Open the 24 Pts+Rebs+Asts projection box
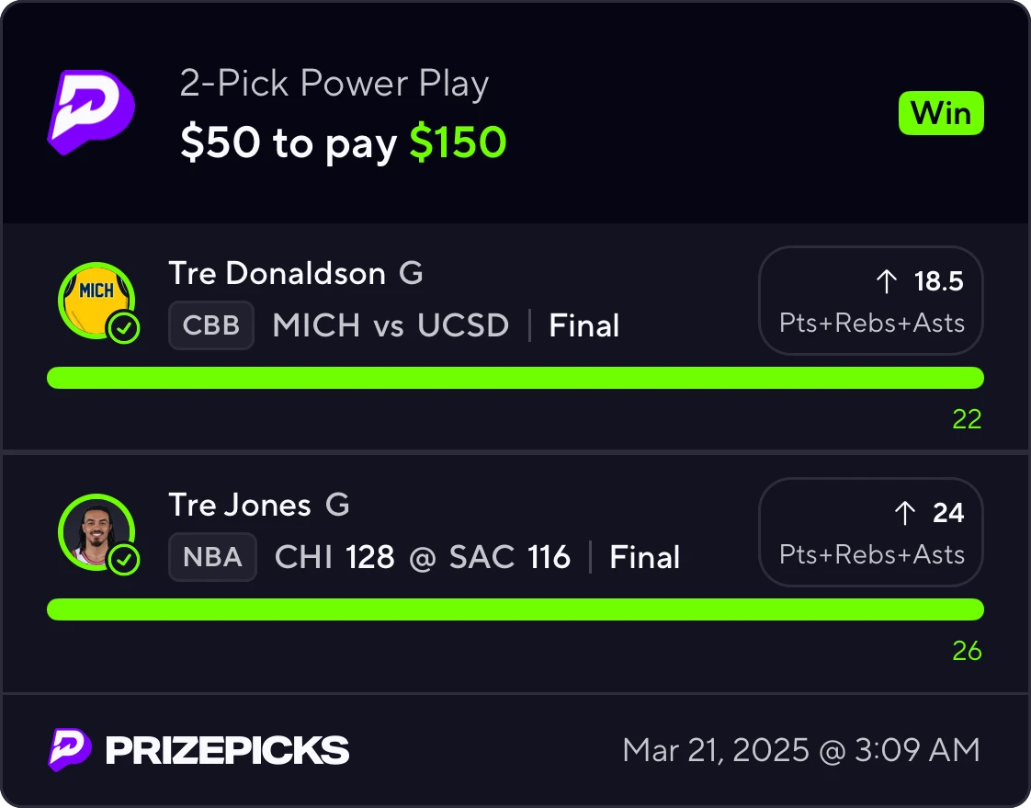 tap(870, 531)
